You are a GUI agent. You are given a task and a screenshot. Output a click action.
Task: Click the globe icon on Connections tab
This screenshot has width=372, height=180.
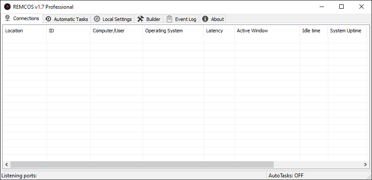pos(7,18)
